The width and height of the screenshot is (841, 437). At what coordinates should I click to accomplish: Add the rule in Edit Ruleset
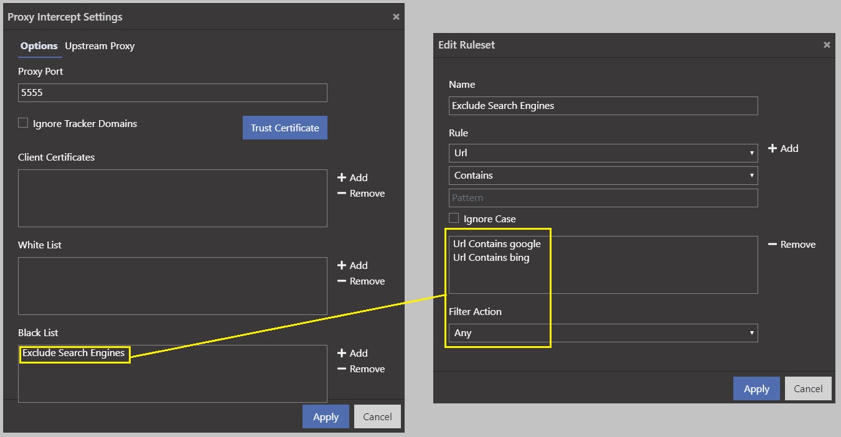pos(783,148)
